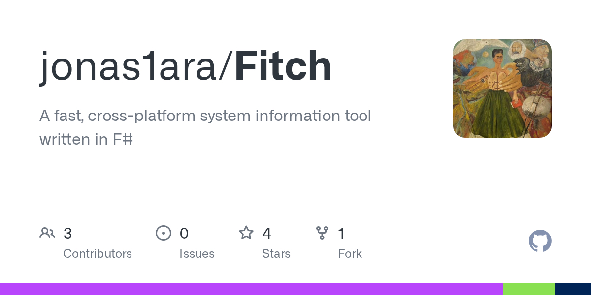The image size is (591, 295).
Task: Click the dark navy language bar segment
Action: point(572,289)
